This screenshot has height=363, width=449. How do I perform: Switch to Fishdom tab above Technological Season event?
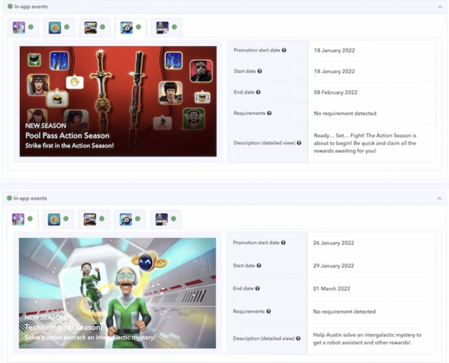coord(54,219)
